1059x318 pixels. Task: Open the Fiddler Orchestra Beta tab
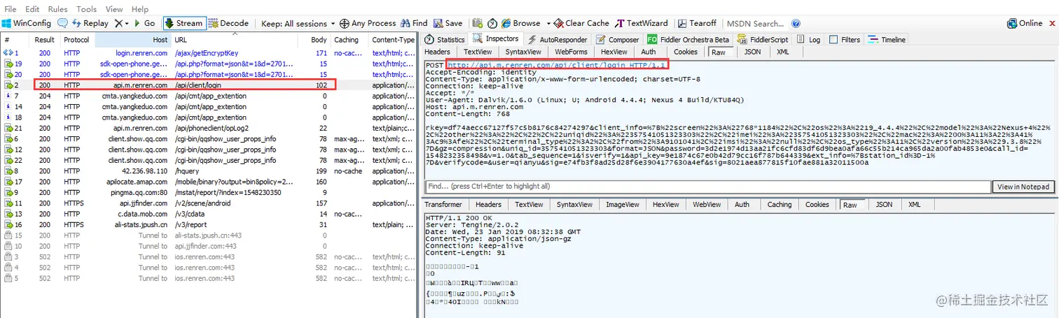pyautogui.click(x=688, y=40)
